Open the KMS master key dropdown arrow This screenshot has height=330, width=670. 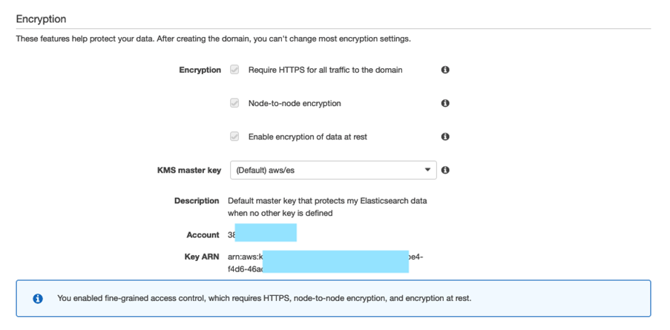427,170
